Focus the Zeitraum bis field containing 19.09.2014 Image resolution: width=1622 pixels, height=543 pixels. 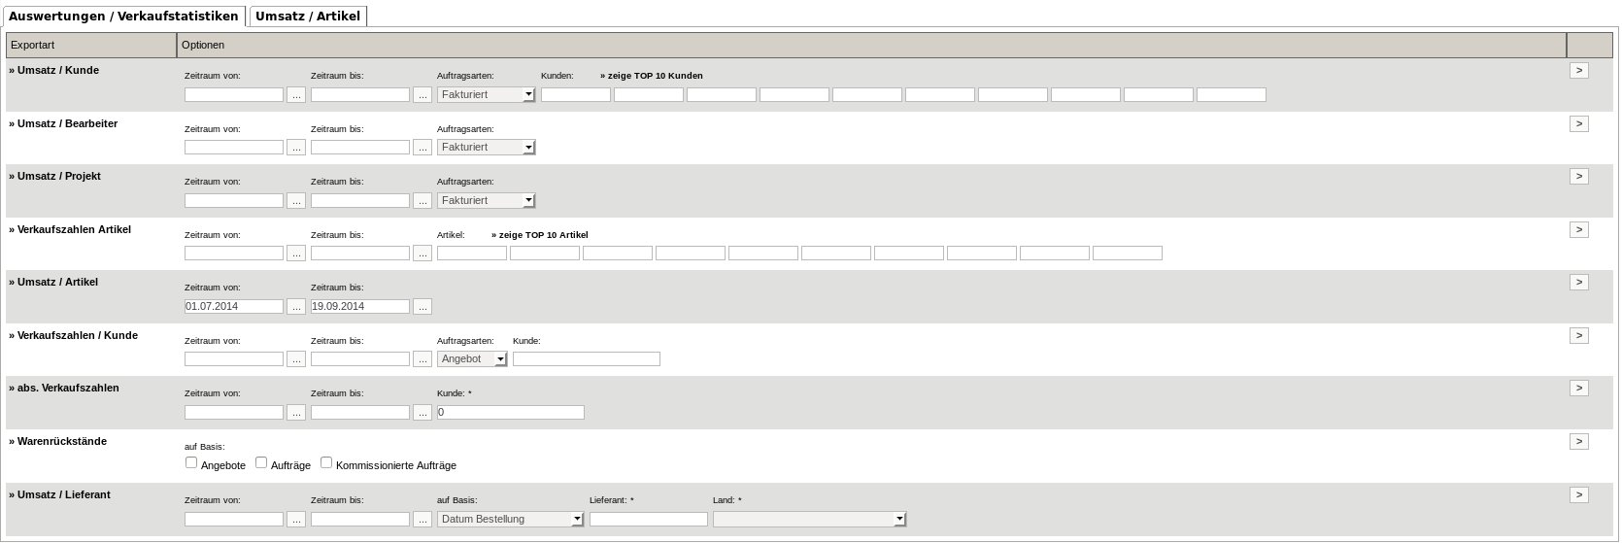(360, 306)
